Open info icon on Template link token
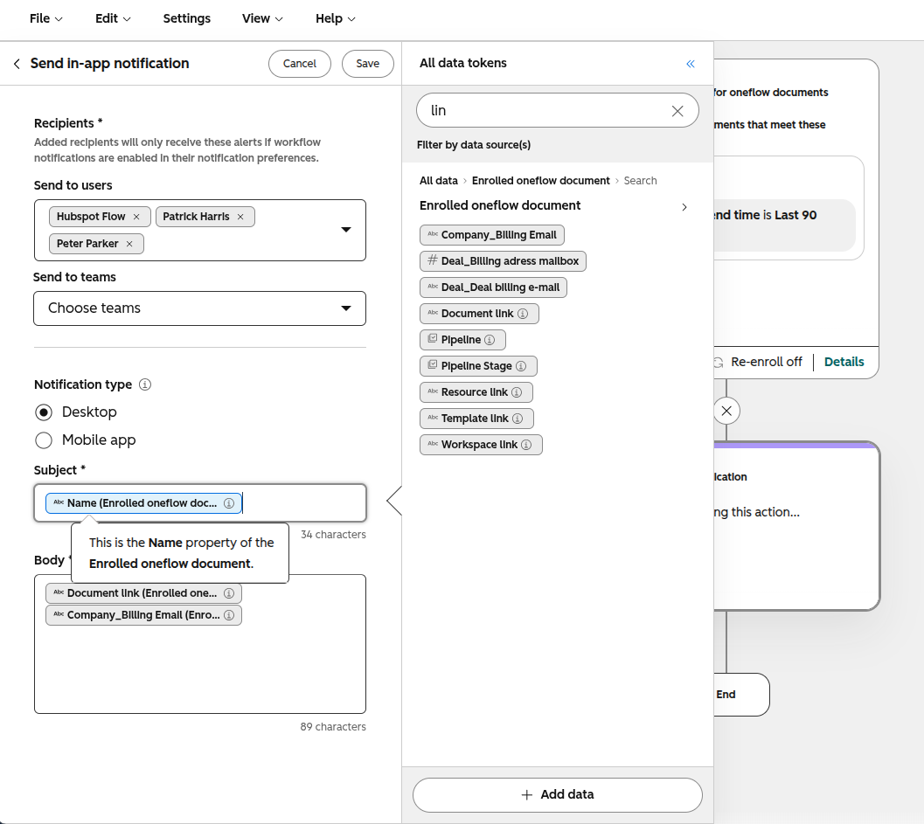This screenshot has width=924, height=824. click(518, 419)
